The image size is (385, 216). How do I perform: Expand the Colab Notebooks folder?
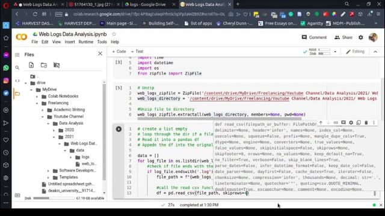[x=37, y=97]
